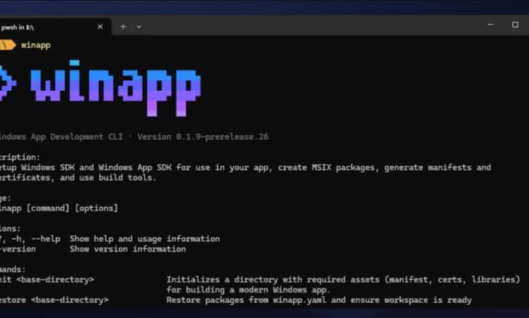The width and height of the screenshot is (529, 318).
Task: Maximize the terminal window
Action: [x=515, y=25]
